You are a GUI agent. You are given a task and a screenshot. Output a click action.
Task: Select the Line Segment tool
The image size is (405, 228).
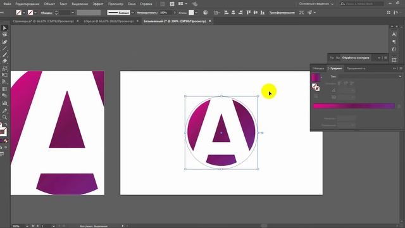coord(4,48)
